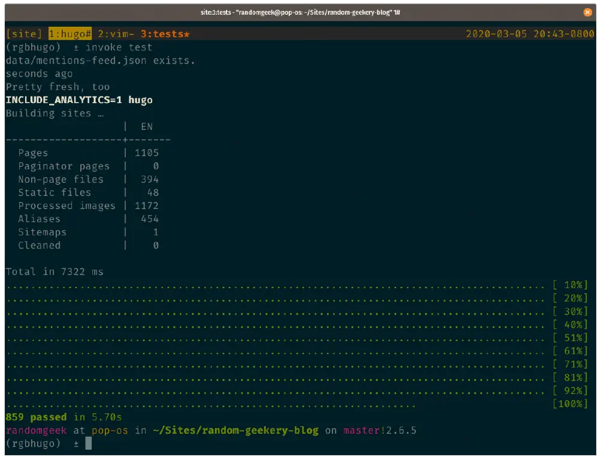Viewport: 601px width, 460px height.
Task: Click the [site] tmux session name
Action: click(x=24, y=34)
